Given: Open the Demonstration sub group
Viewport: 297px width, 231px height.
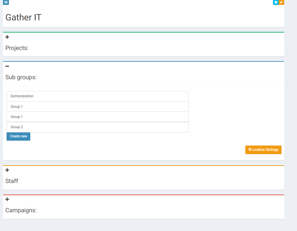Looking at the screenshot, I should [22, 96].
